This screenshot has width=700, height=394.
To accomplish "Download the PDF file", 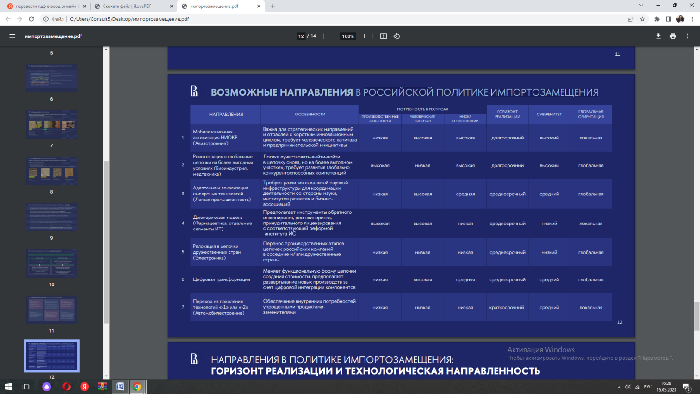I will pos(658,36).
